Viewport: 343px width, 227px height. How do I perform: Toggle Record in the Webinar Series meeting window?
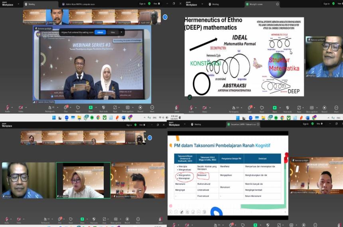140,108
